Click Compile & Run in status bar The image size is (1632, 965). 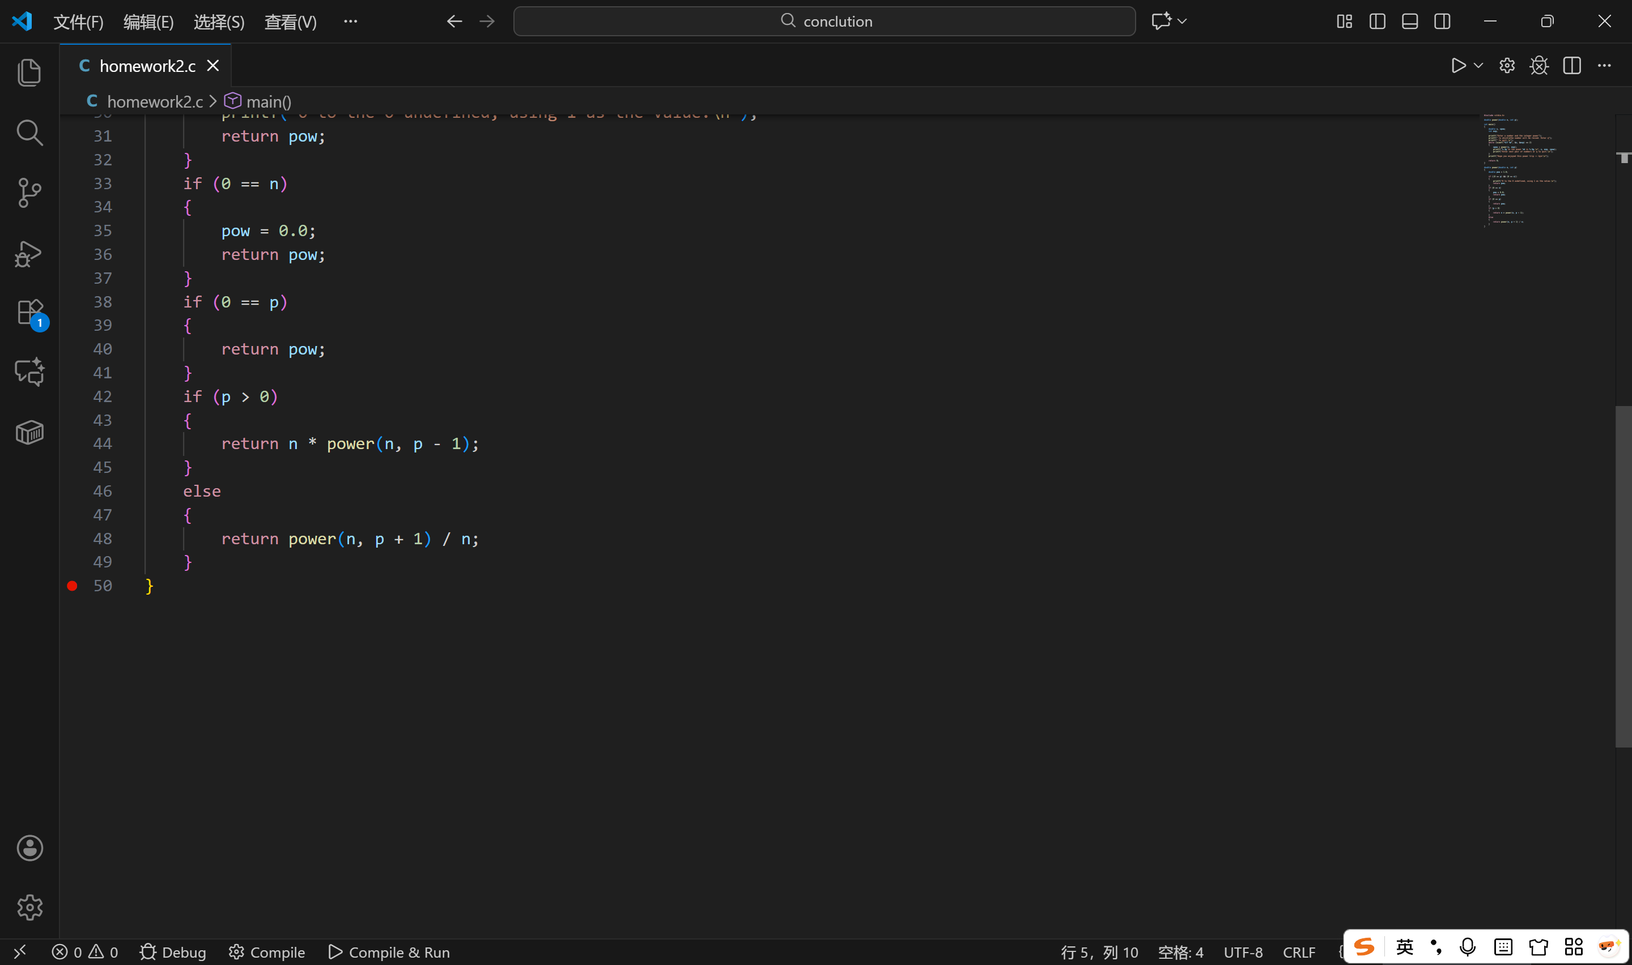(x=389, y=952)
